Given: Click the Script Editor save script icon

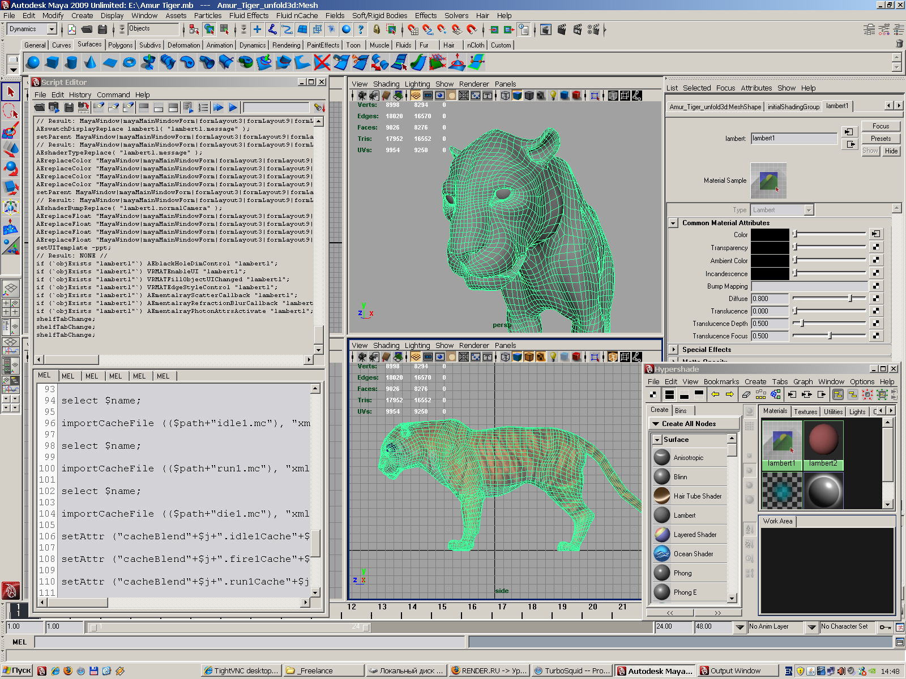Looking at the screenshot, I should [69, 108].
